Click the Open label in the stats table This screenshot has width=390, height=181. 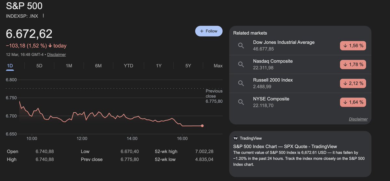coord(12,152)
